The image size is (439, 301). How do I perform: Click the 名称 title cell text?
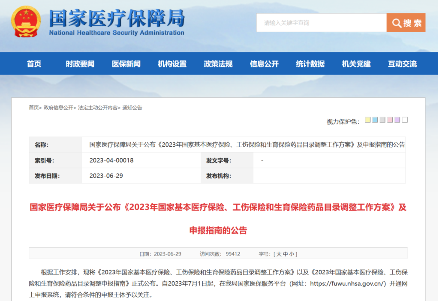(x=247, y=144)
